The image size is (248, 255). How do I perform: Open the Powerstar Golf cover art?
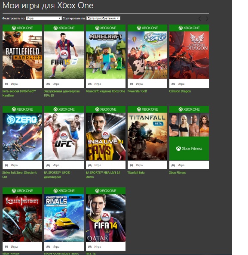(147, 55)
